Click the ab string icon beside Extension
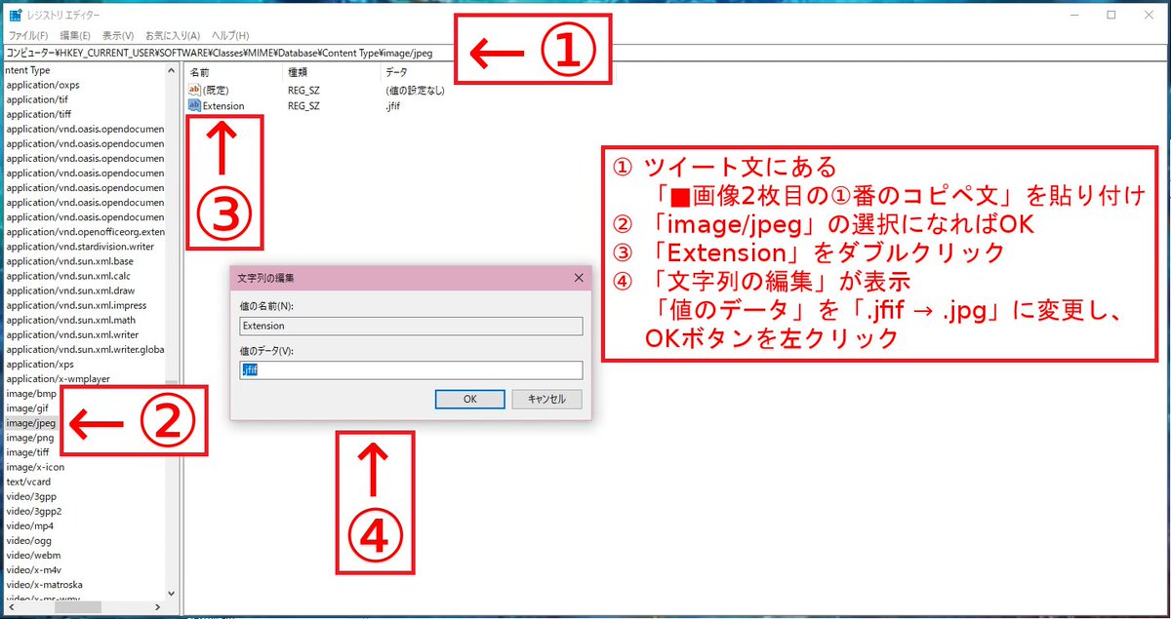The height and width of the screenshot is (619, 1171). click(x=192, y=105)
